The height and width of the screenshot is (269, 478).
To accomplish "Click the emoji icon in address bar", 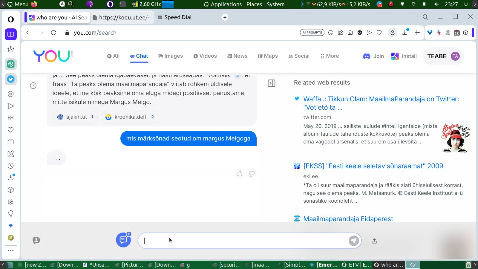I will point(331,33).
